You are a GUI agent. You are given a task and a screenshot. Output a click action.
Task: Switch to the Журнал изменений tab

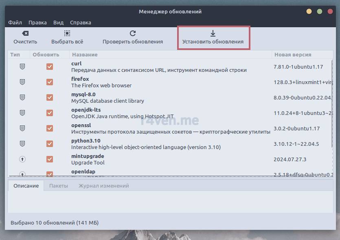pos(103,186)
